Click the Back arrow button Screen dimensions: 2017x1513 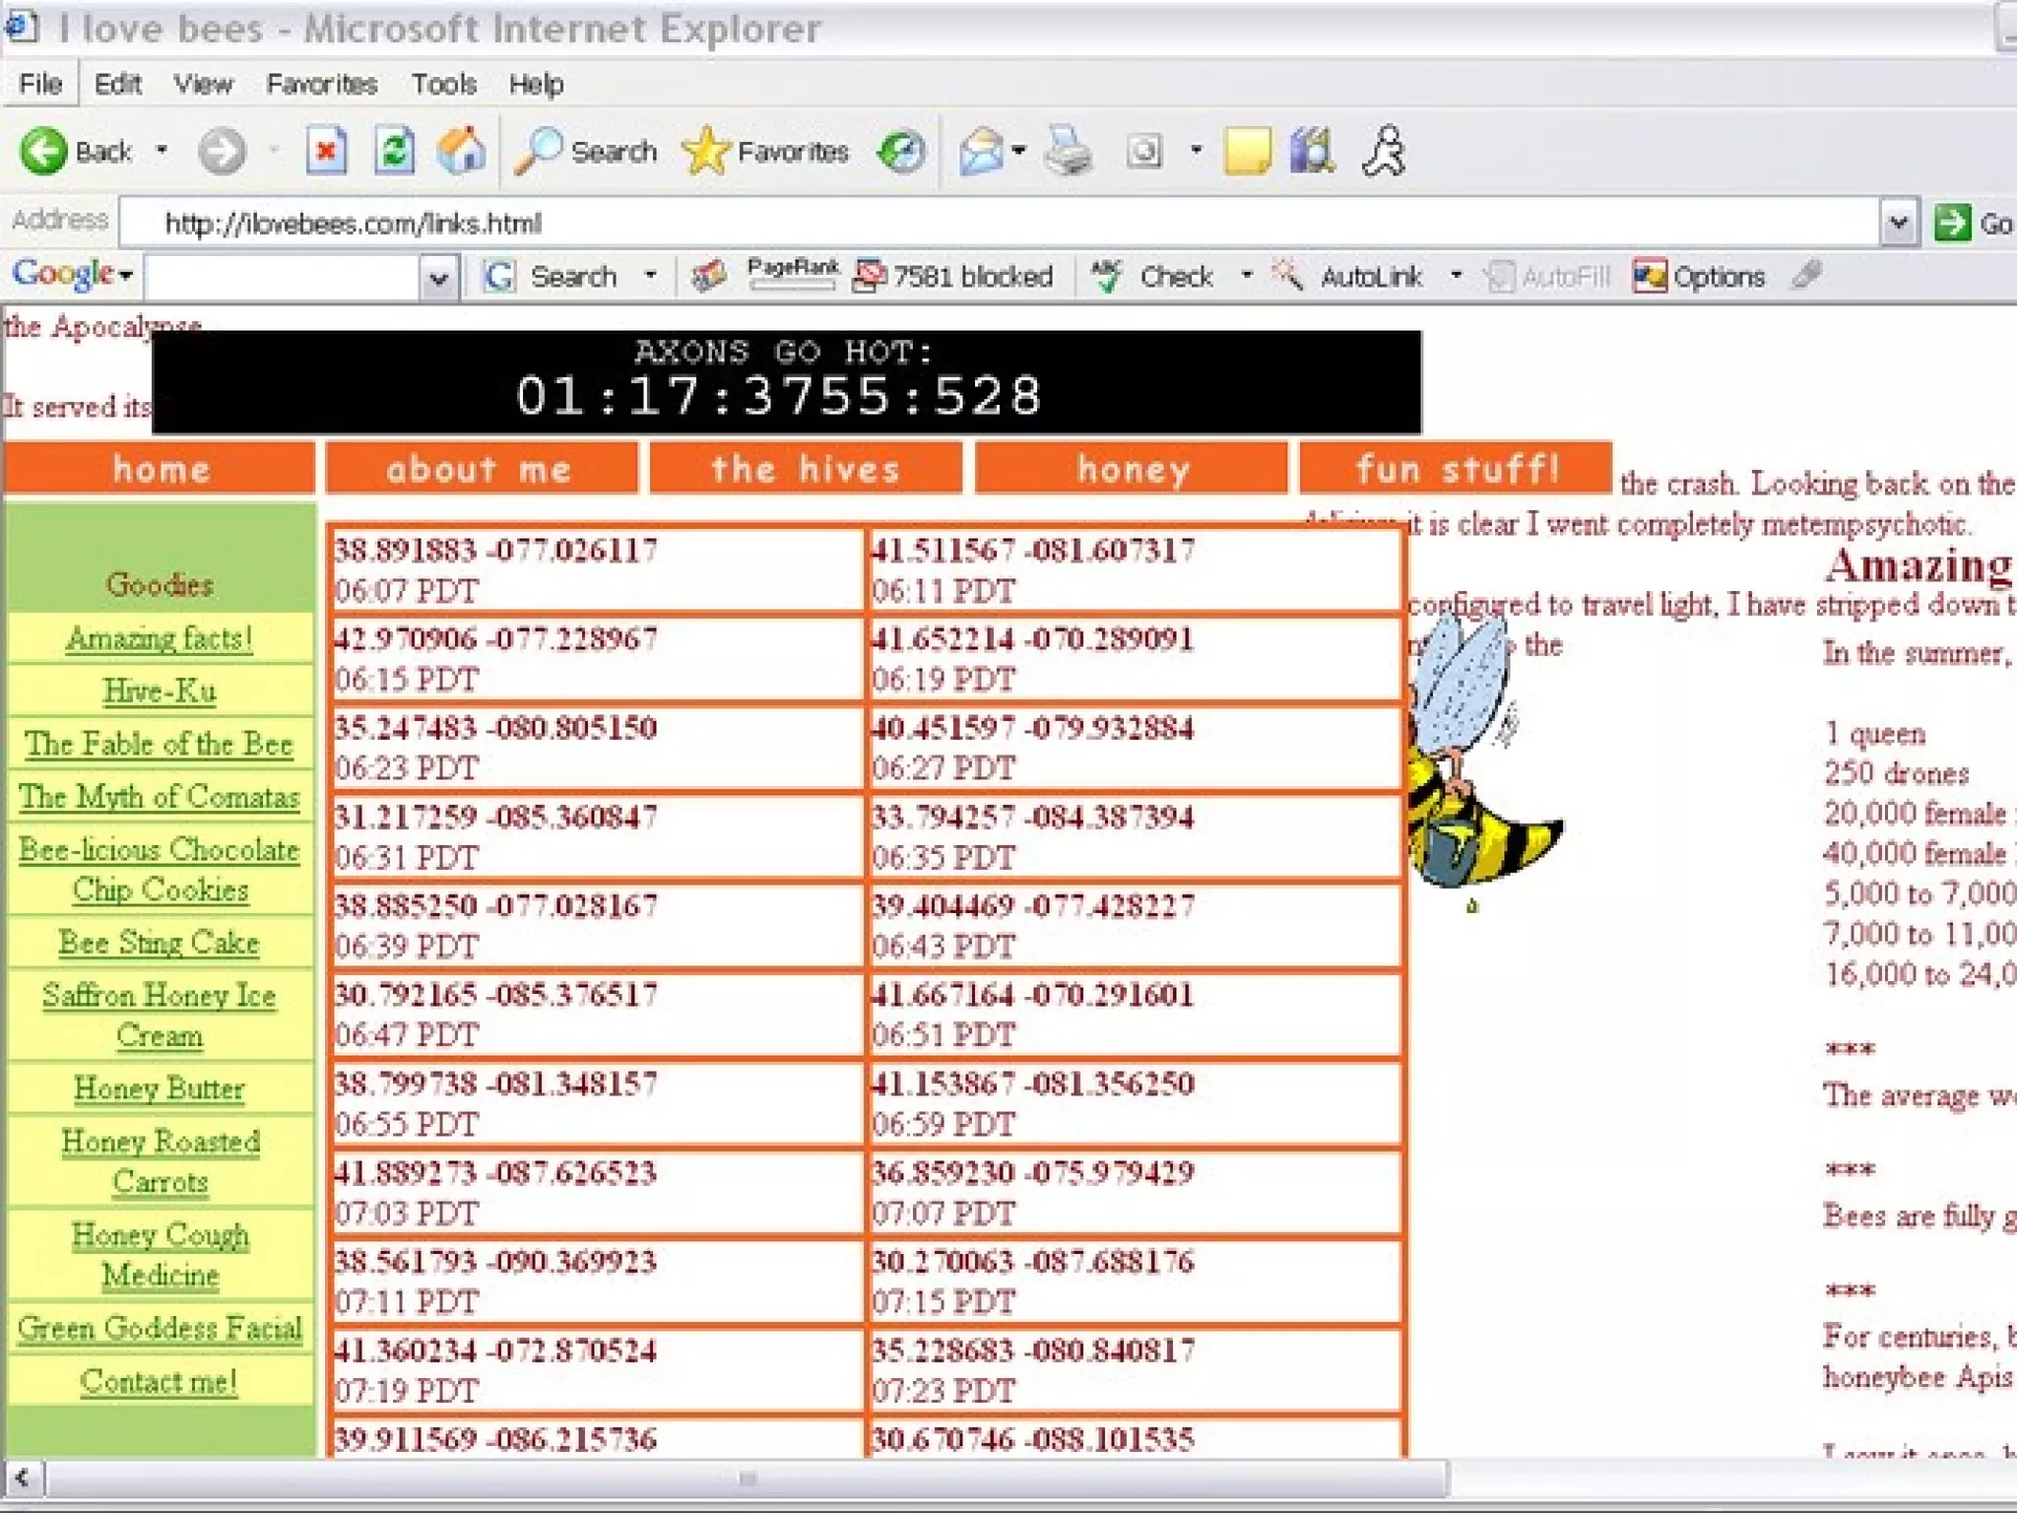[x=44, y=151]
